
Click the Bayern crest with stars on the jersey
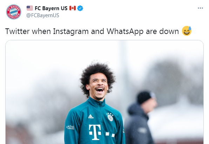click(110, 117)
